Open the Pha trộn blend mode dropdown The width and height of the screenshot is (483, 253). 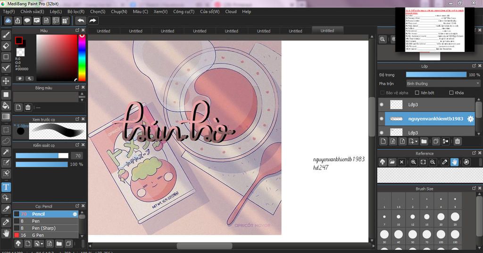(x=443, y=84)
